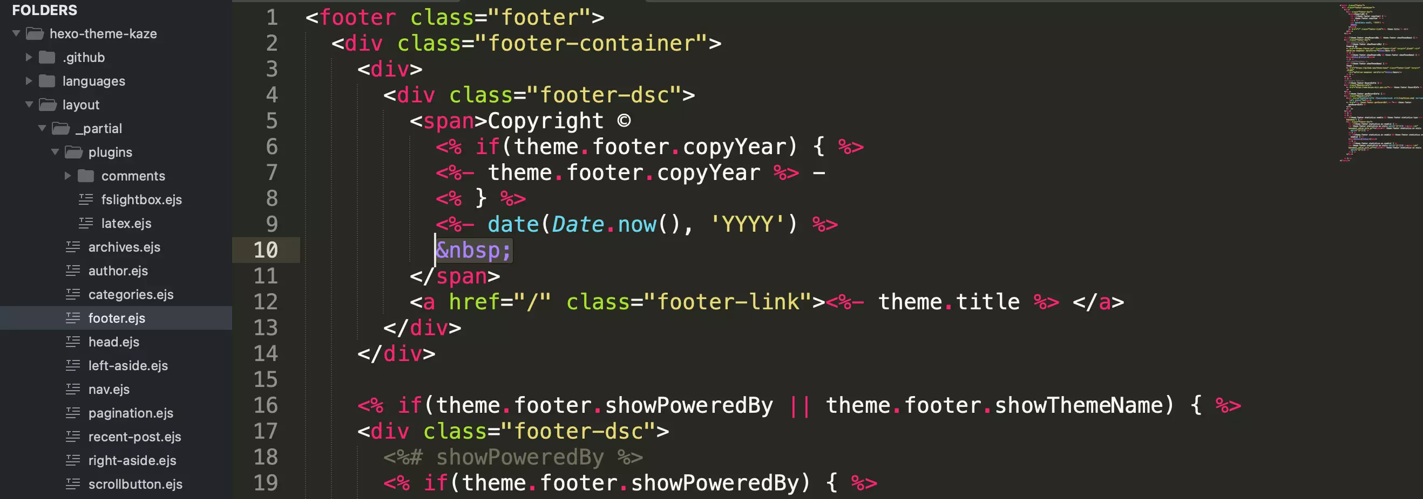Open author.ejs from the sidebar
This screenshot has height=499, width=1423.
coord(118,271)
